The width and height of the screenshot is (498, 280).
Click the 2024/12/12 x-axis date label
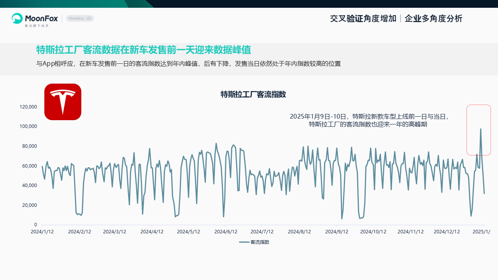coord(446,231)
